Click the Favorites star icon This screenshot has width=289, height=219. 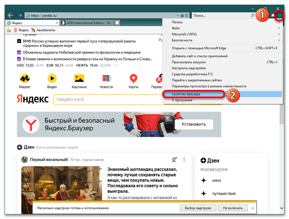click(273, 15)
